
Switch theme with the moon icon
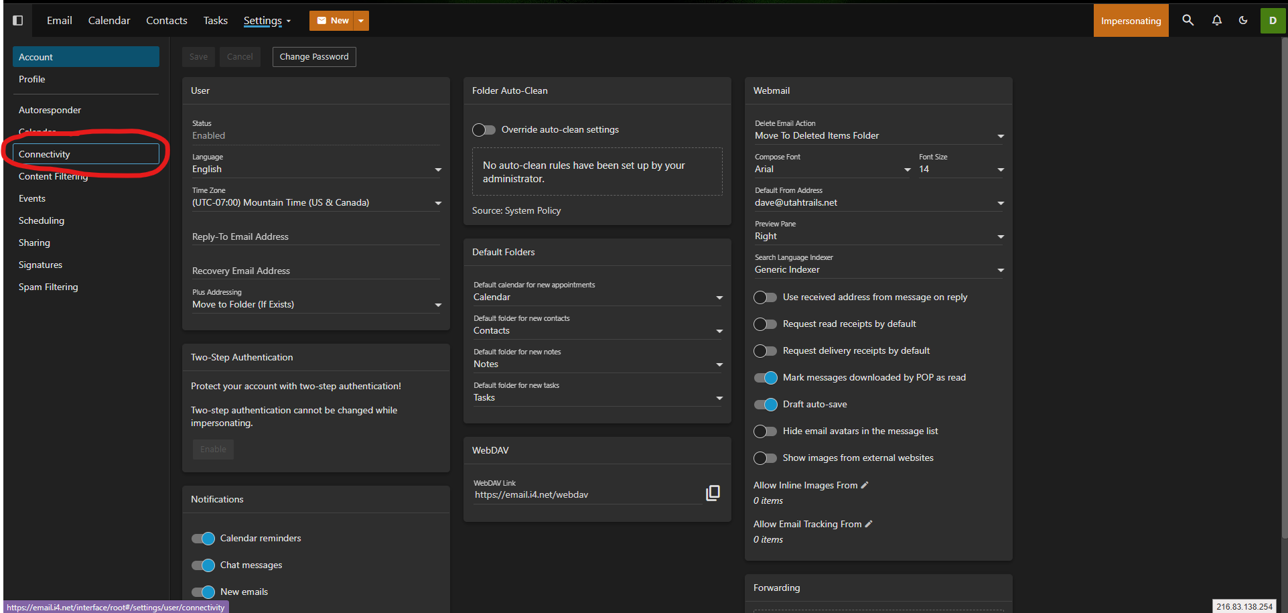(1243, 20)
